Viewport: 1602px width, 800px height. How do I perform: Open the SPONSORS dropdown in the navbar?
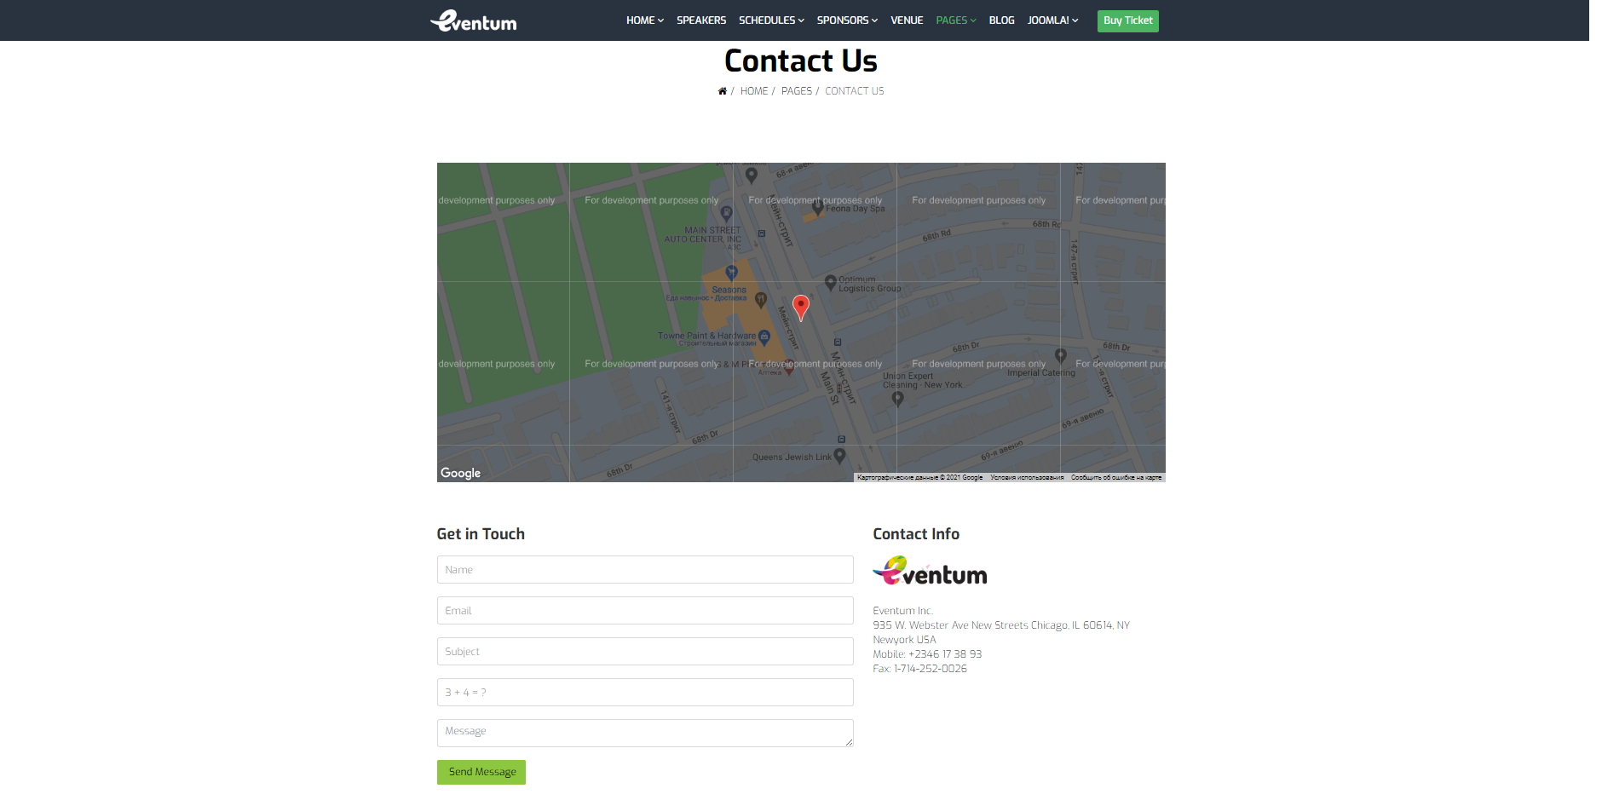pos(847,20)
